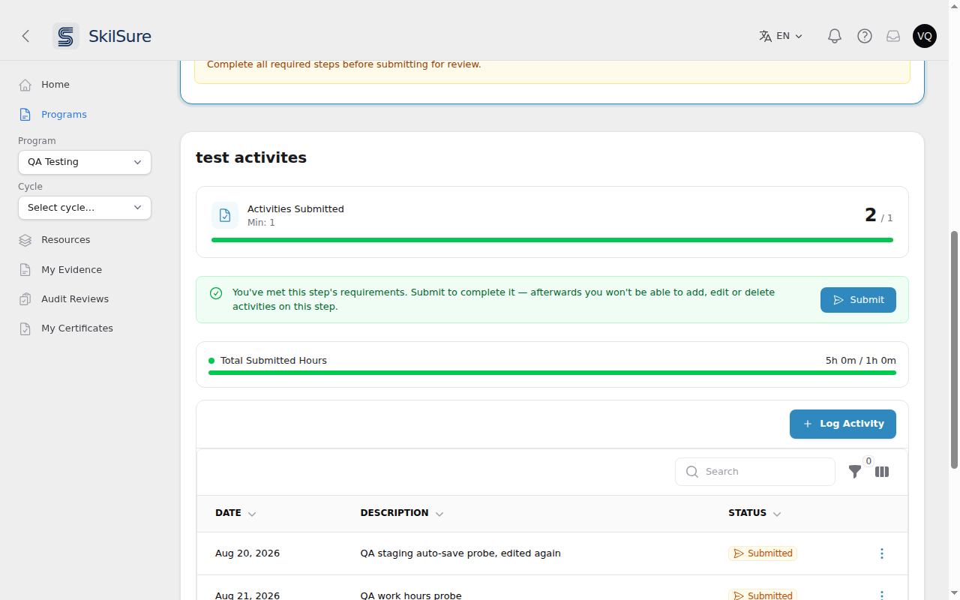
Task: Open the inbox tray icon
Action: tap(893, 36)
